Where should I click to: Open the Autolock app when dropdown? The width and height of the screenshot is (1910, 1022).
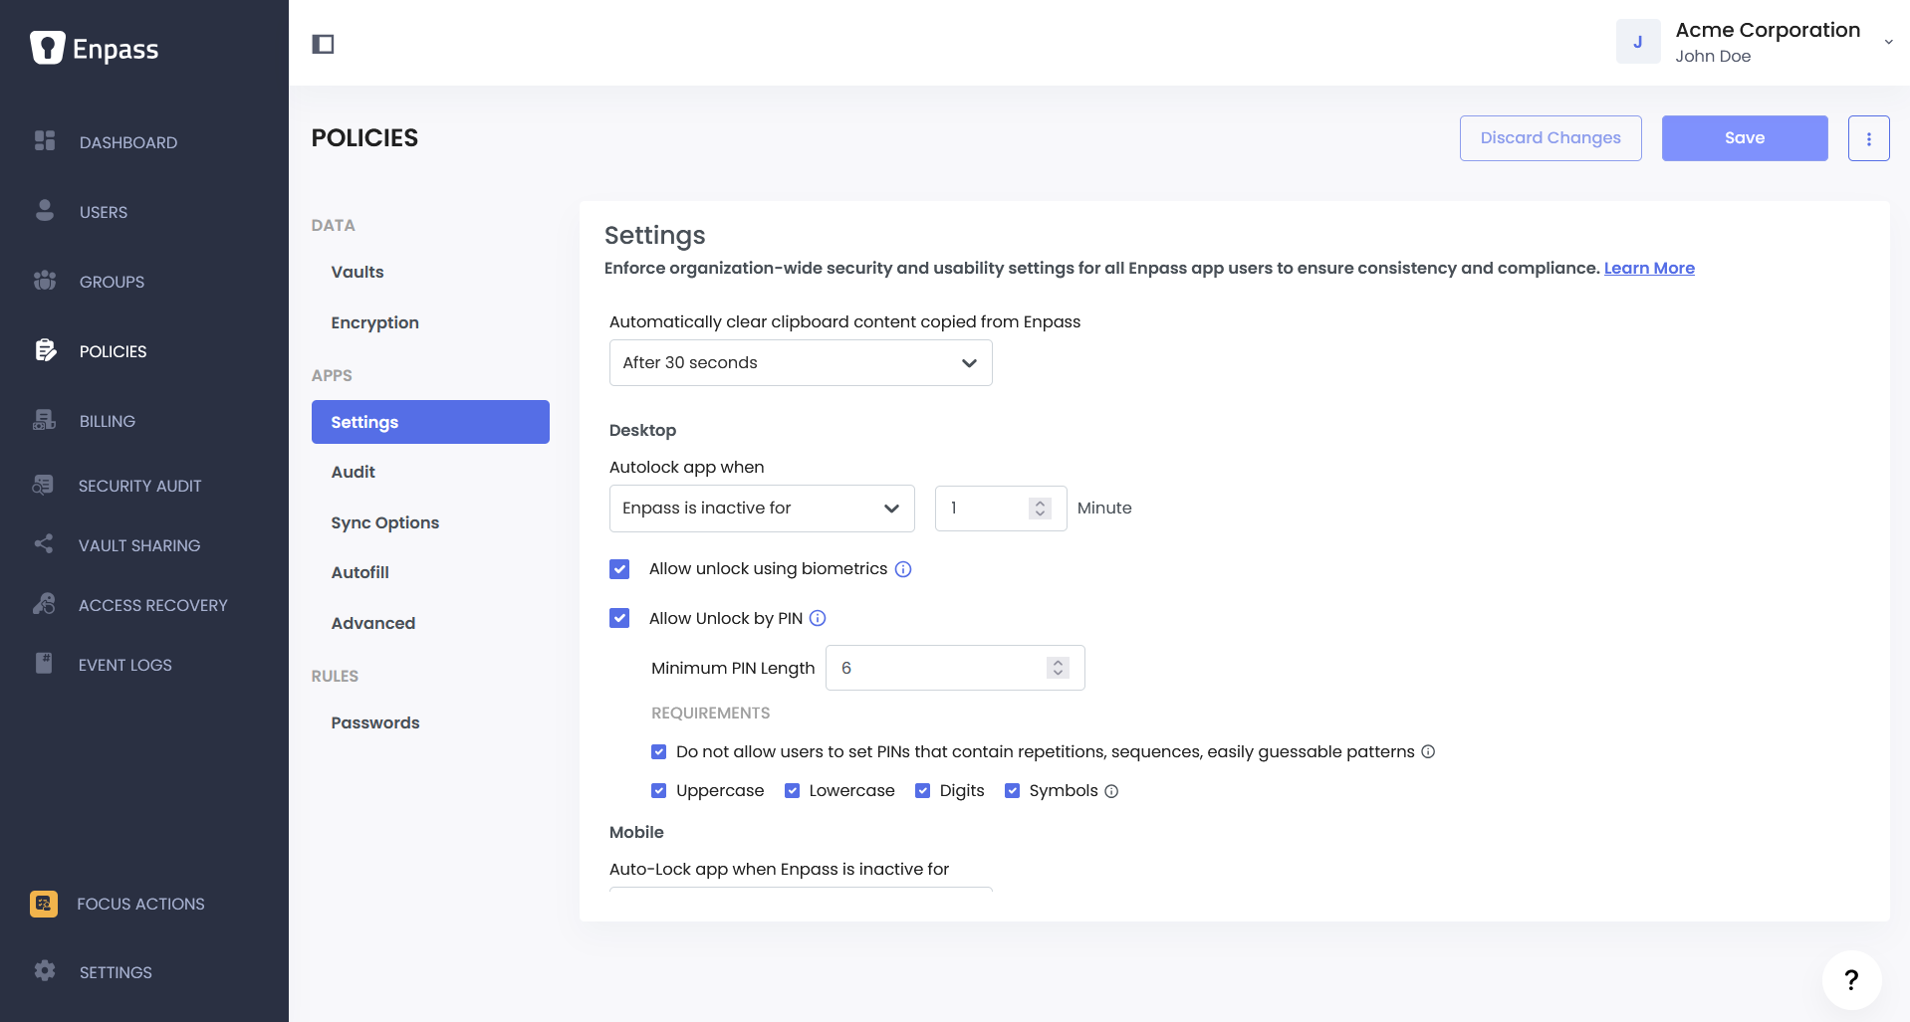pos(762,509)
